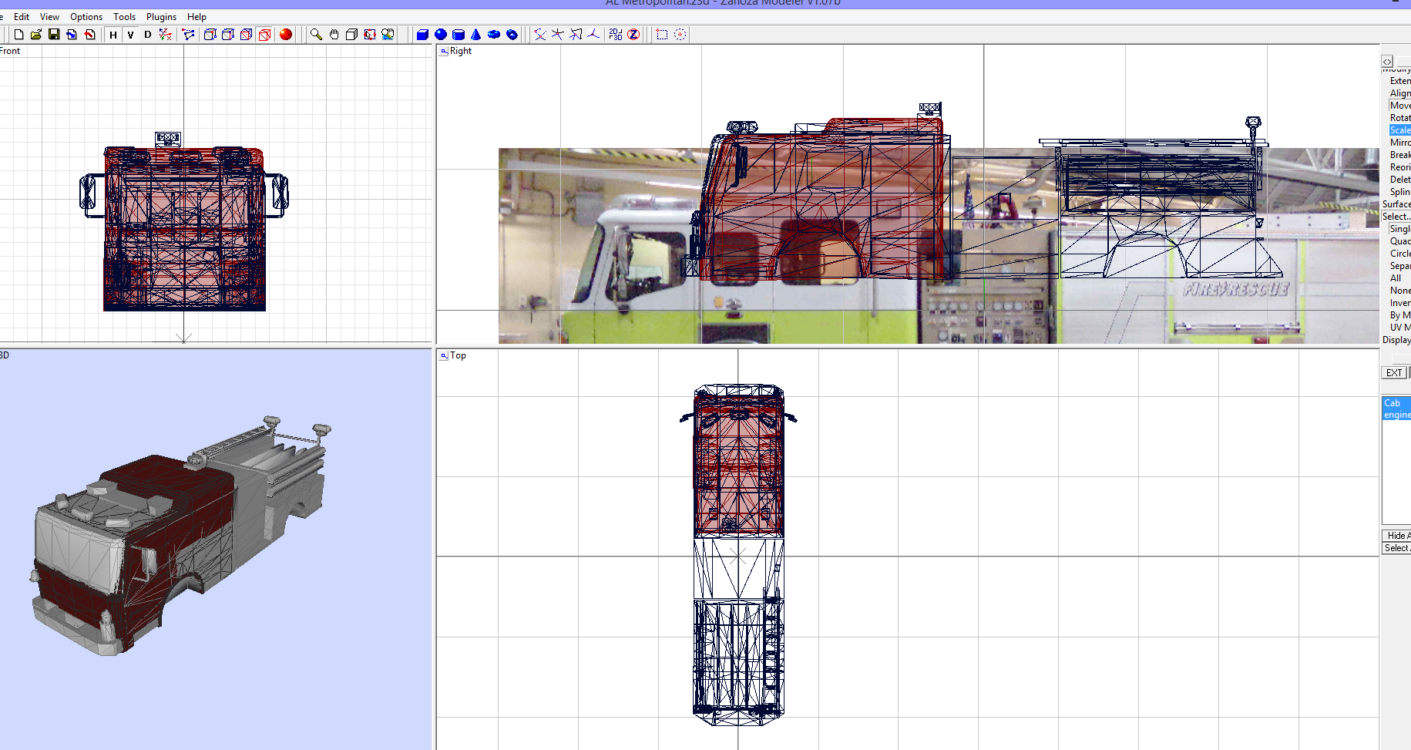Open the Tools menu
The height and width of the screenshot is (750, 1411).
124,16
